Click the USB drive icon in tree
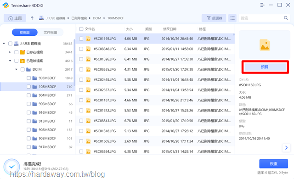Image resolution: width=294 pixels, height=179 pixels. [16, 44]
